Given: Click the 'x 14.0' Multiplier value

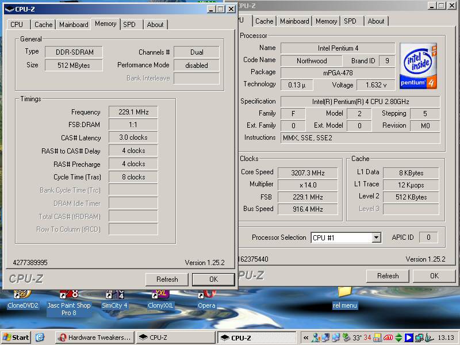Looking at the screenshot, I should tap(308, 185).
